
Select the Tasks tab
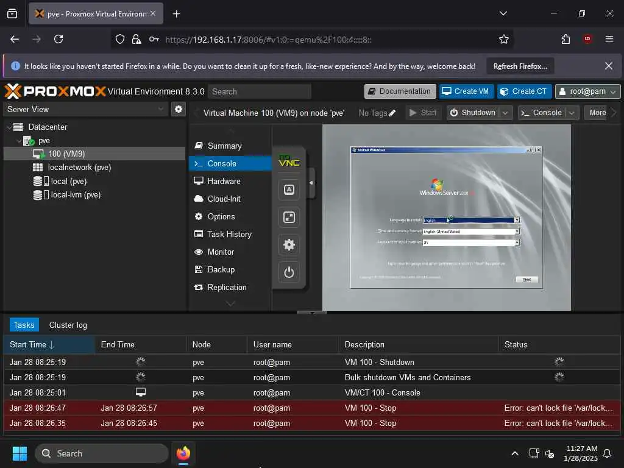(24, 325)
